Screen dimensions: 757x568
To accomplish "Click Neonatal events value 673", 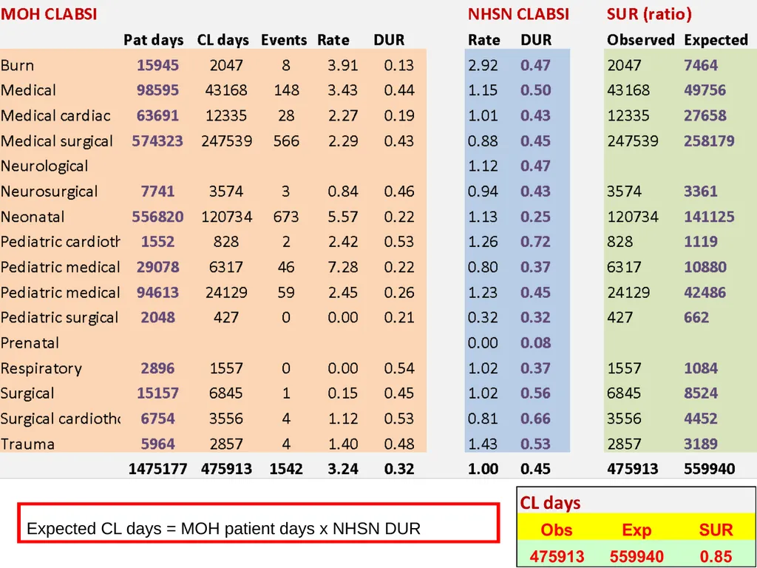I will click(286, 217).
